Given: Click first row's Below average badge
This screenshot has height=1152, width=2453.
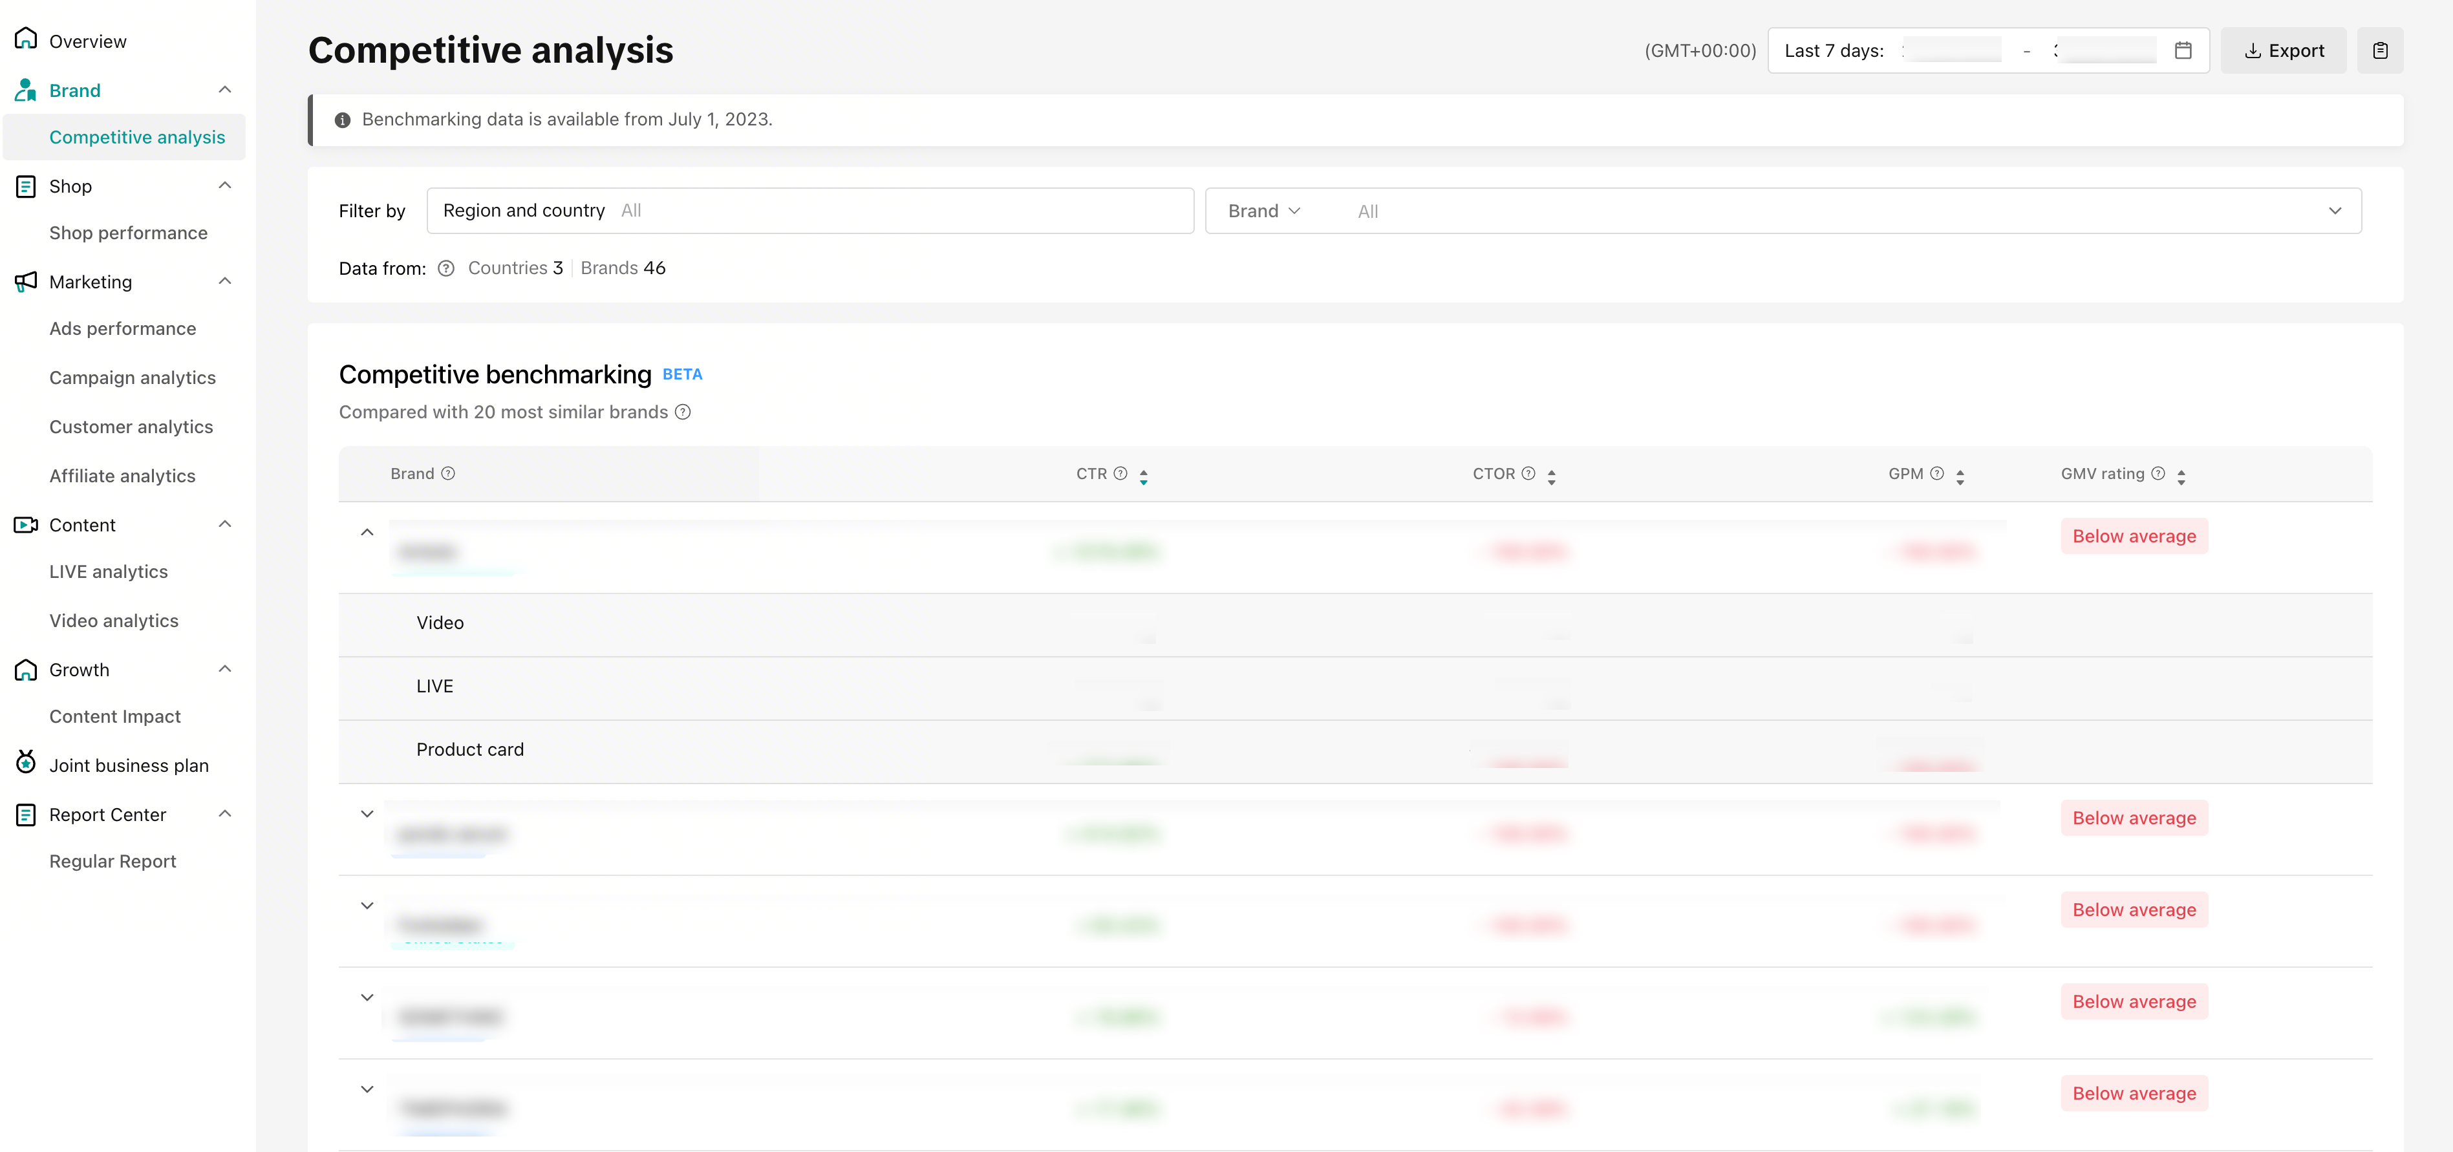Looking at the screenshot, I should tap(2134, 536).
